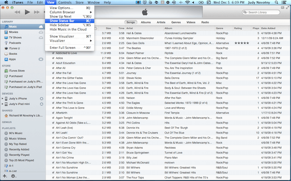Click the Fast Forward button

[37, 12]
